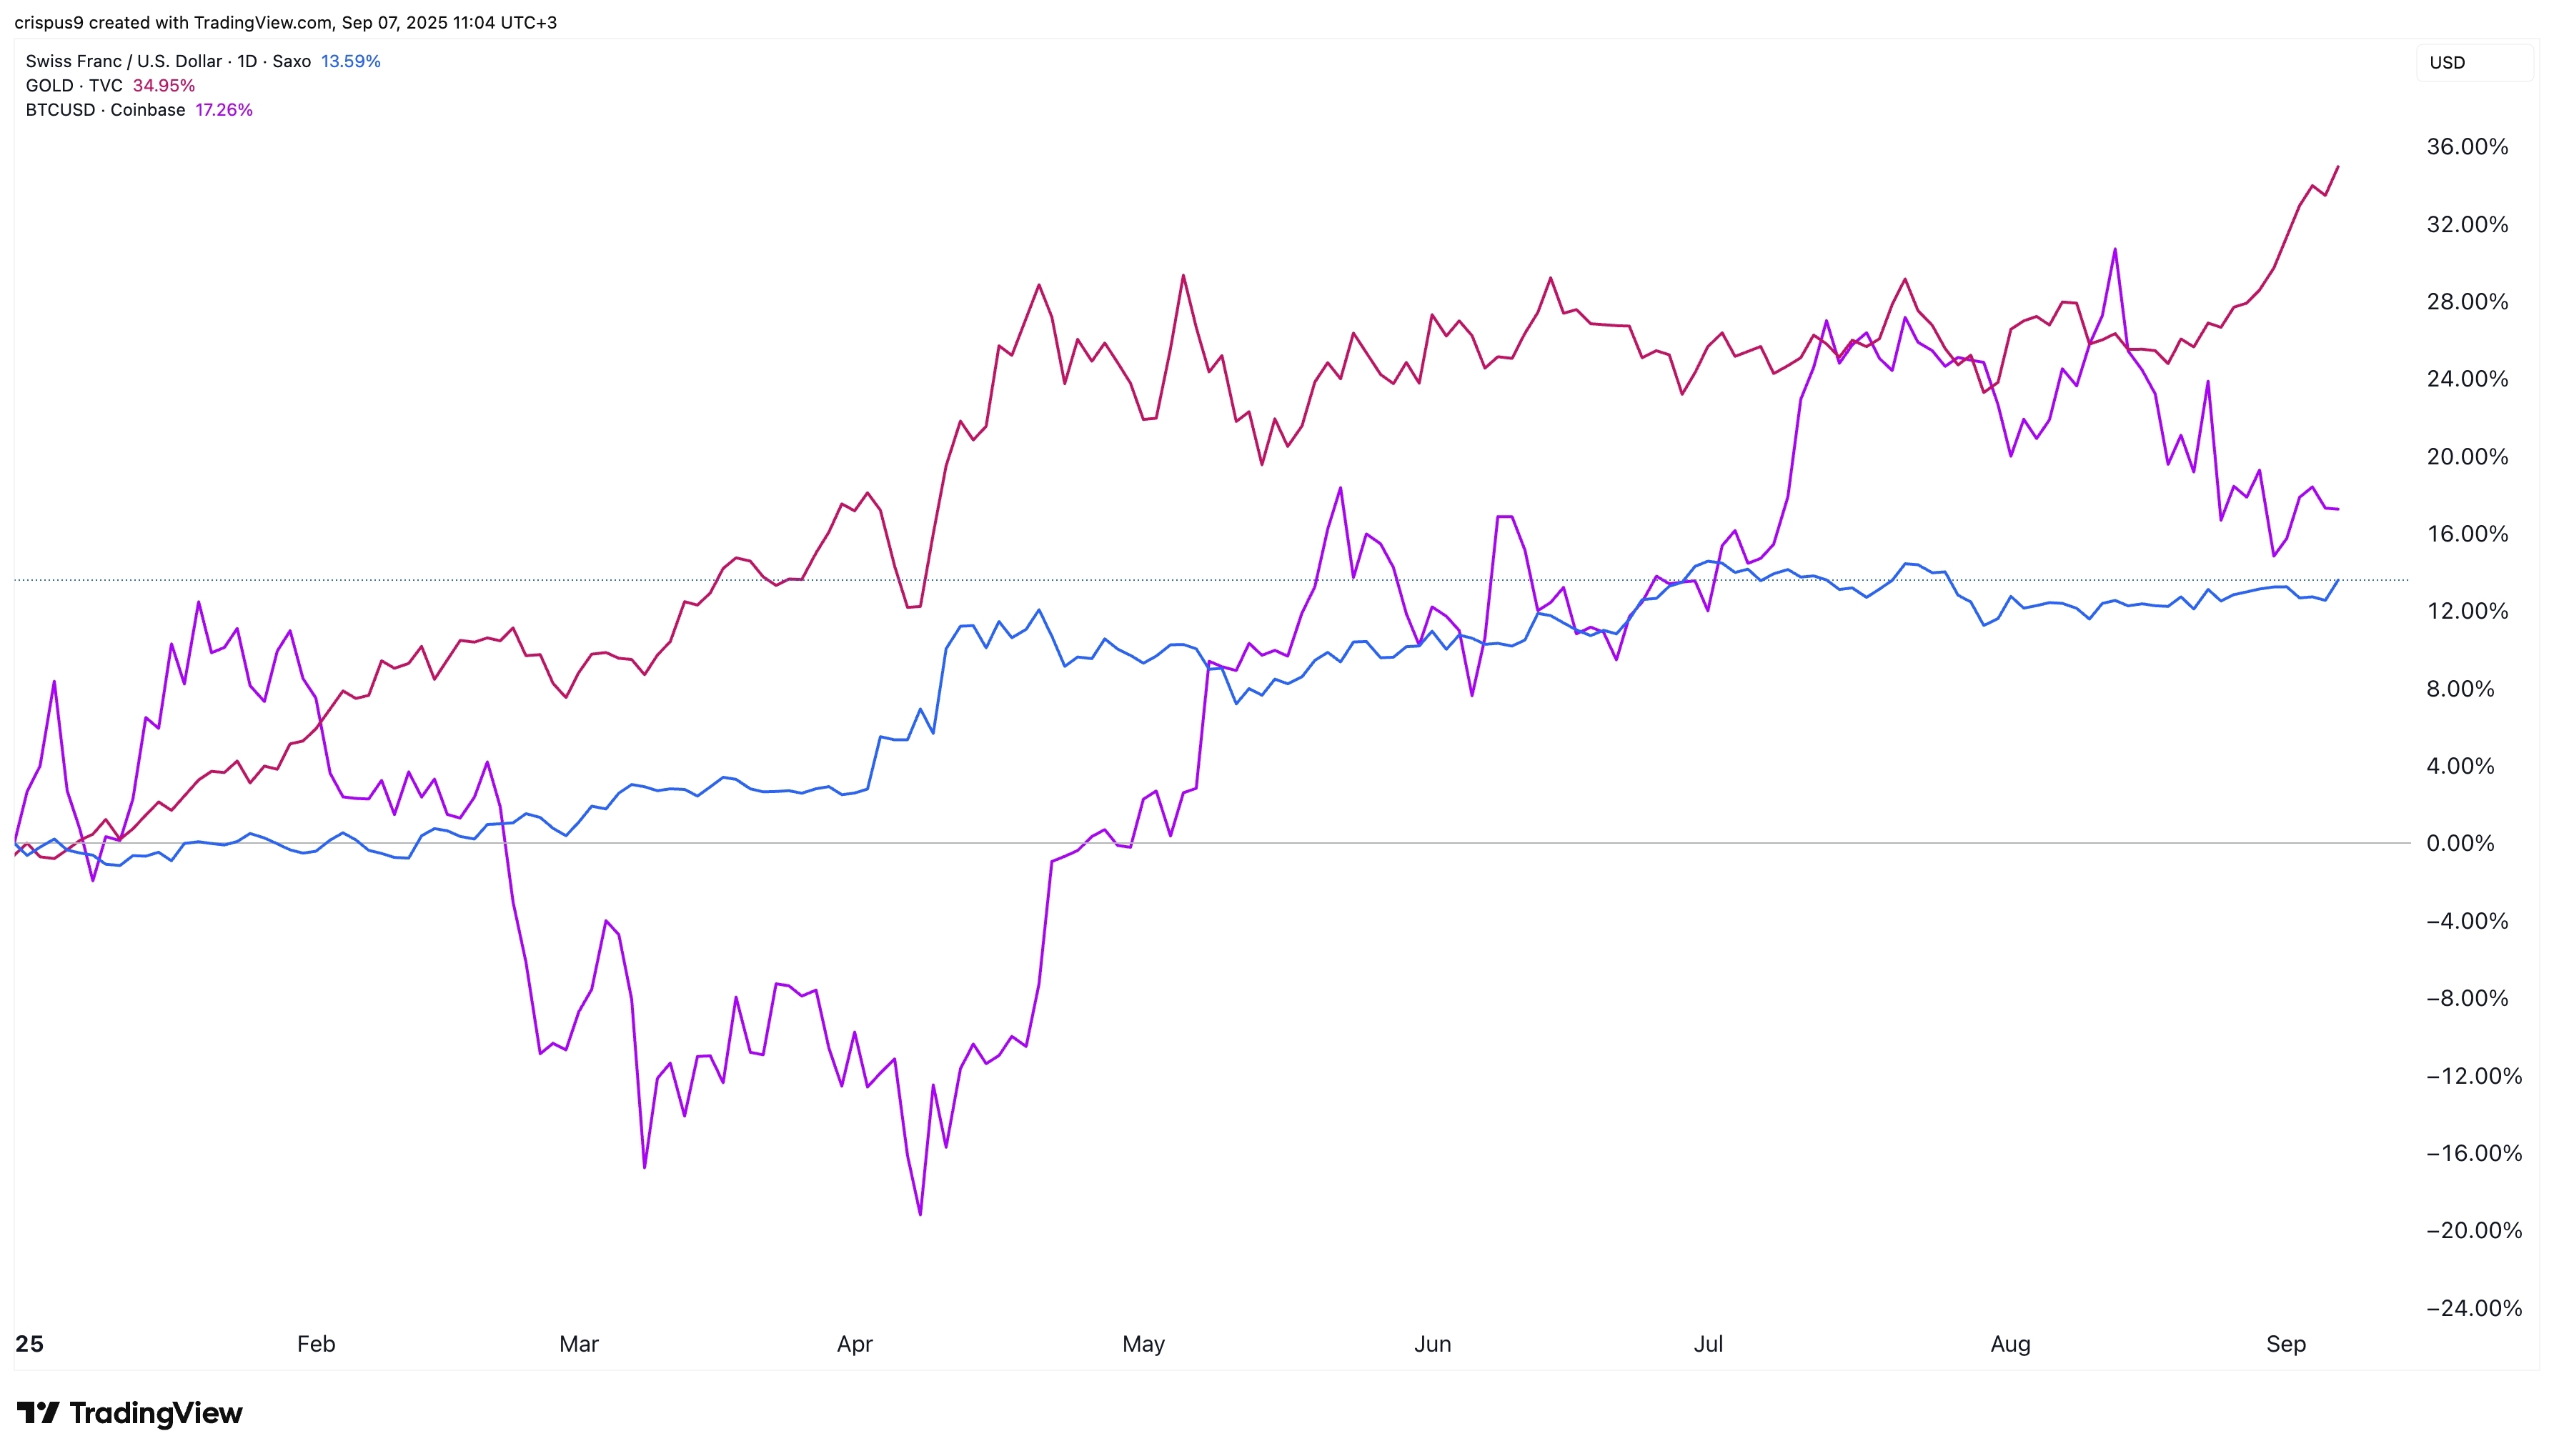Click the Feb label on time axis
This screenshot has width=2554, height=1456.
tap(316, 1344)
